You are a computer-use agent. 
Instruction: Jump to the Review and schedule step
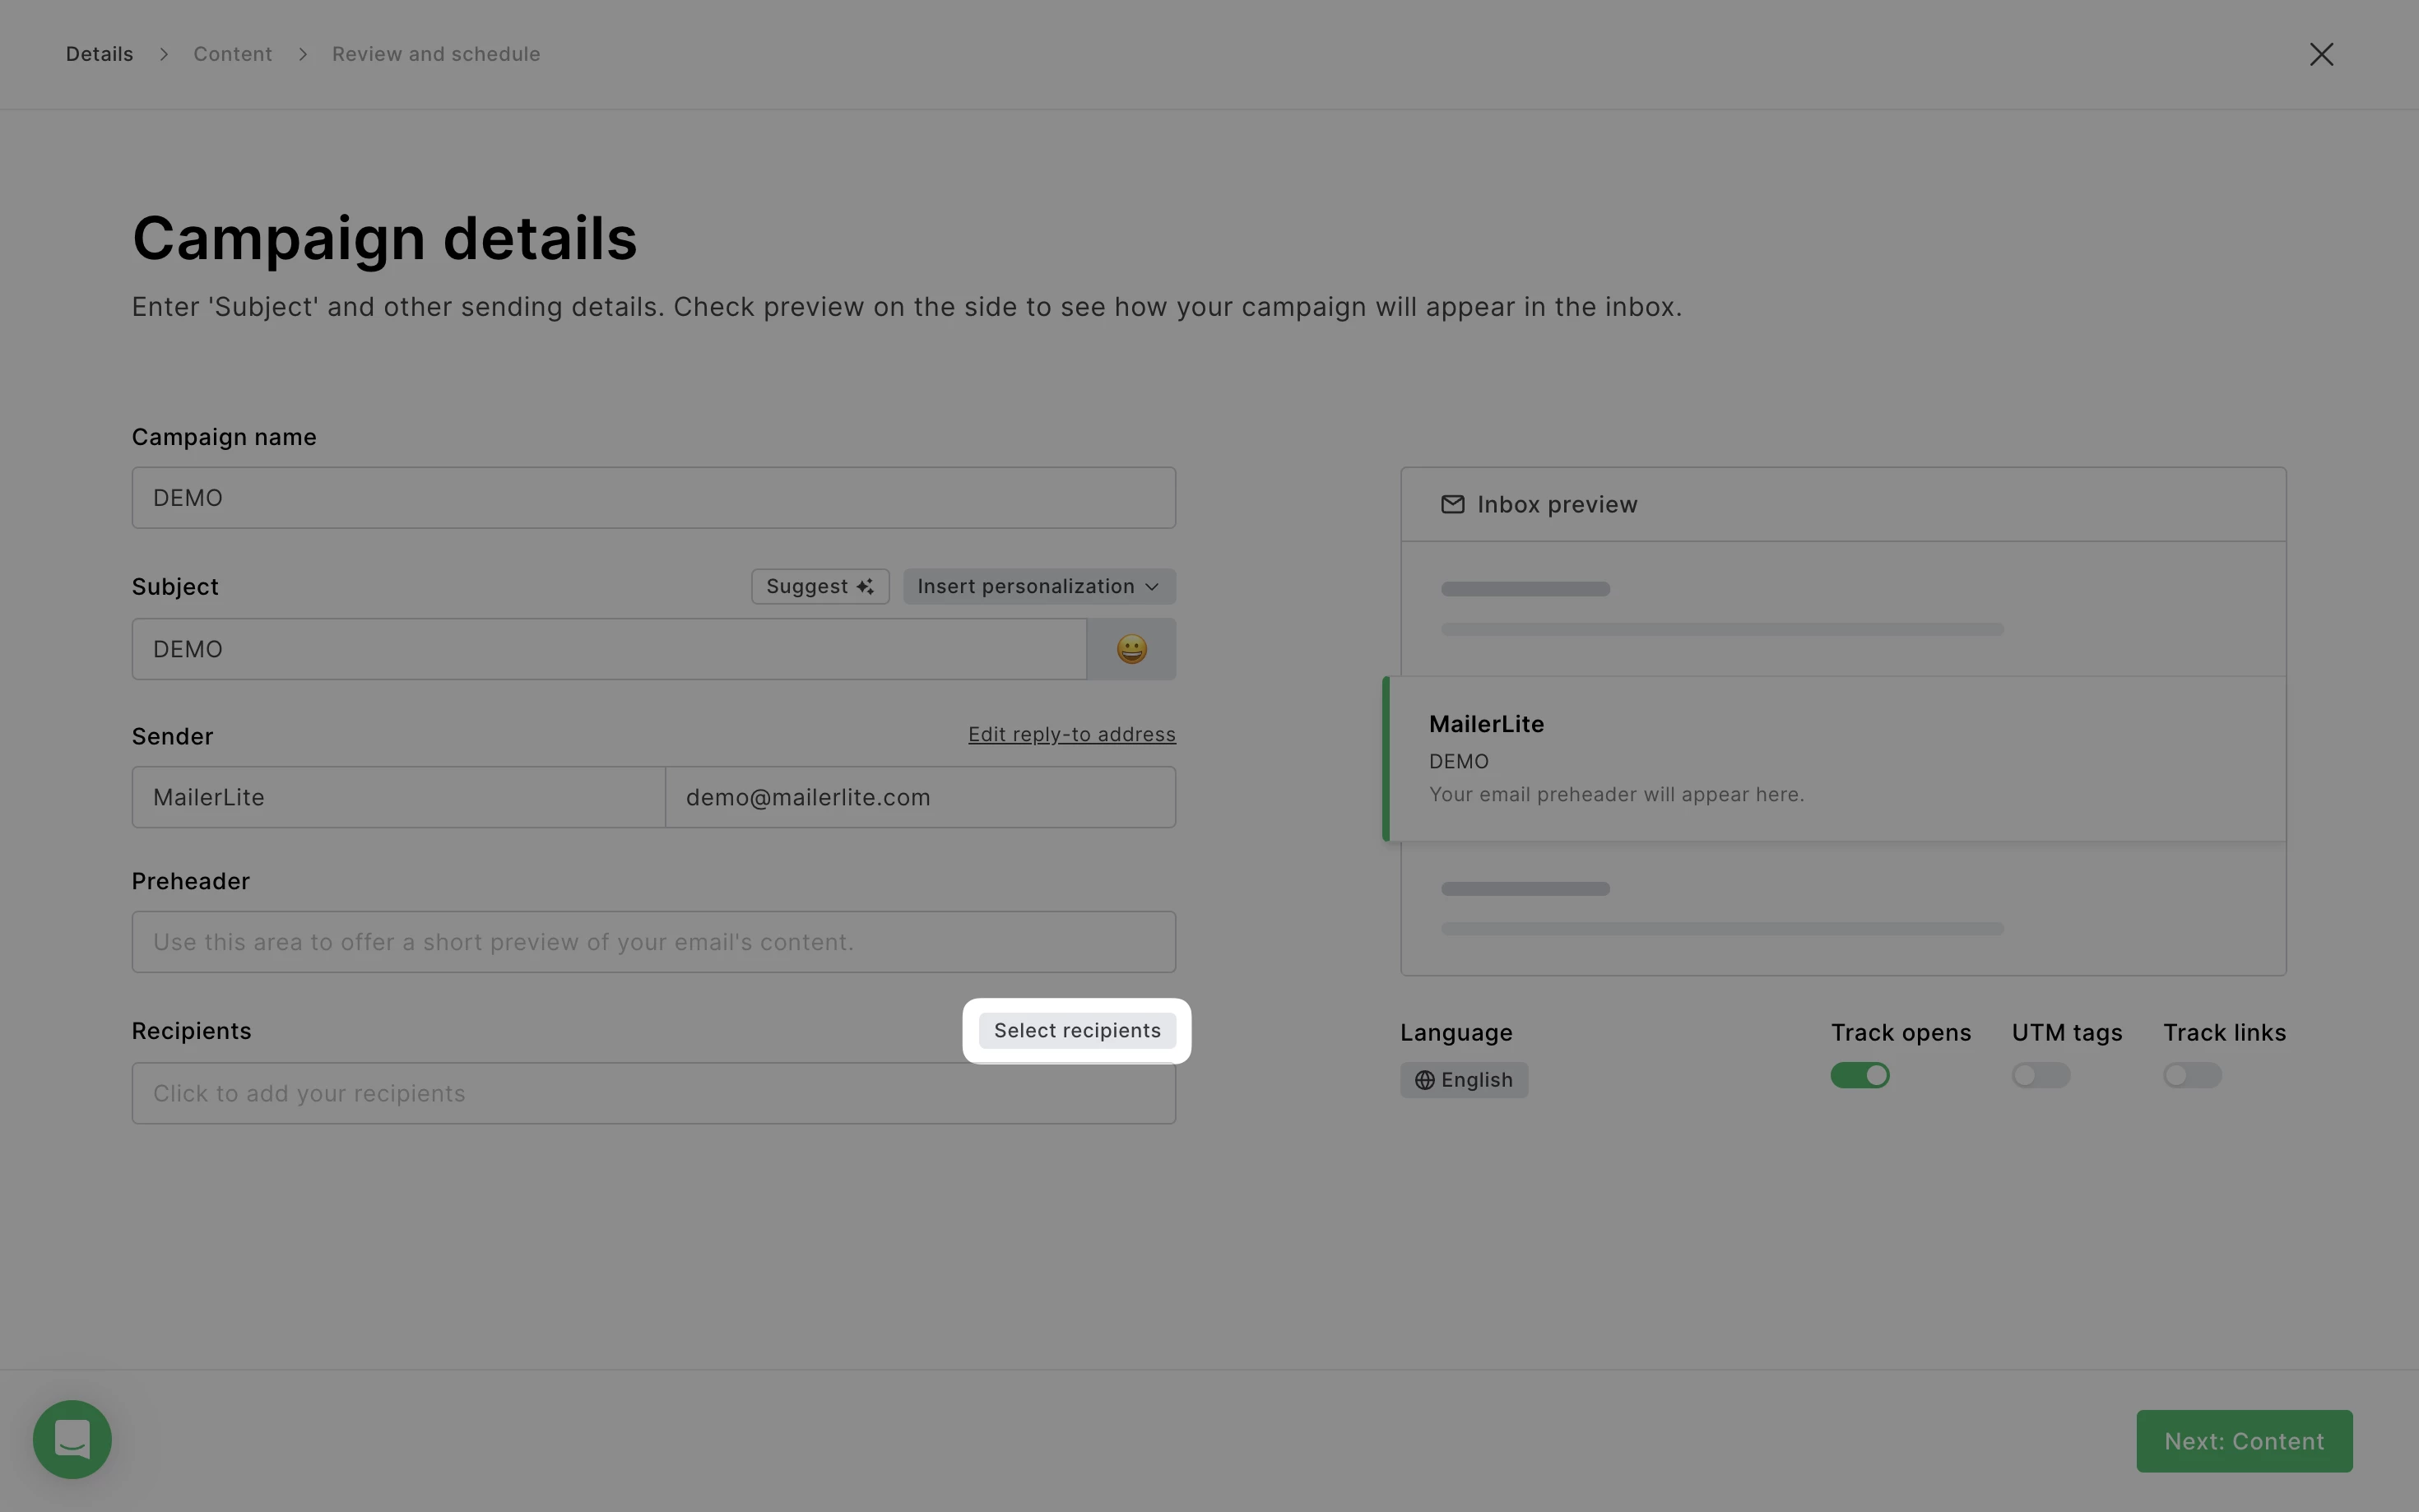pyautogui.click(x=435, y=54)
